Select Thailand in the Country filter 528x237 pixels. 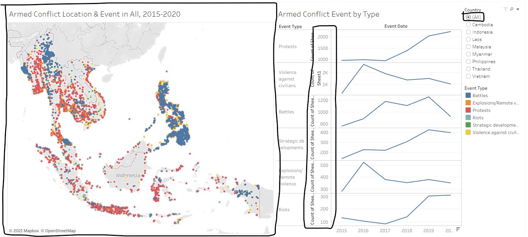468,69
